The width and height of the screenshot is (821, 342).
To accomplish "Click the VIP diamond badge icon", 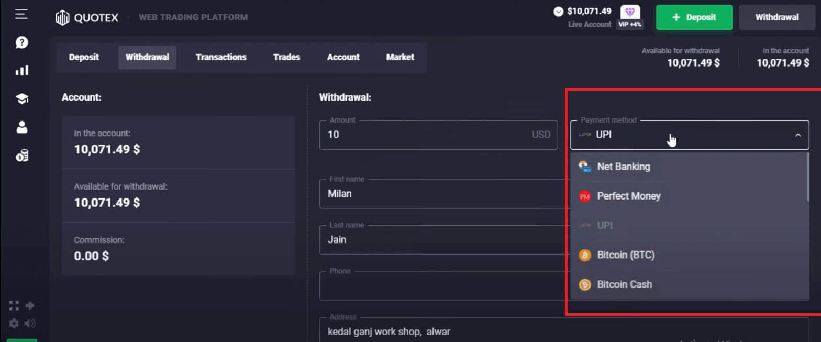I will (629, 13).
